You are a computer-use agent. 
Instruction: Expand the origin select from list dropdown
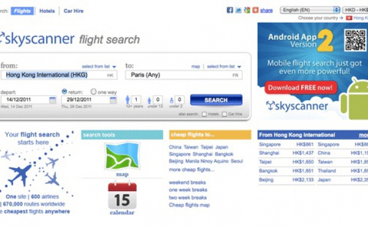[x=99, y=67]
